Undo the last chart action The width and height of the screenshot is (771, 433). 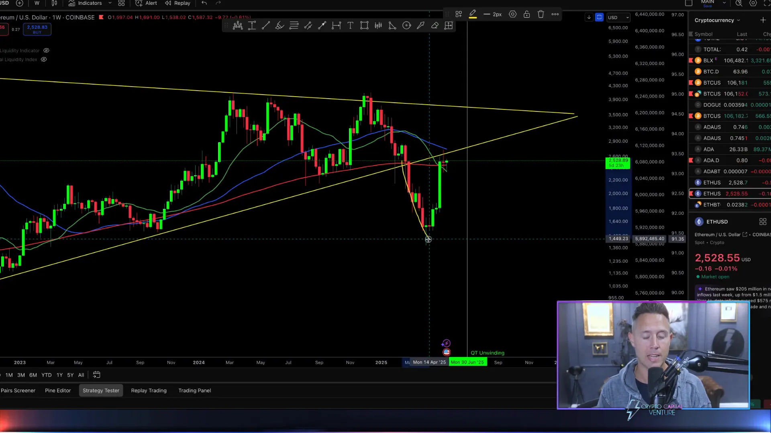pyautogui.click(x=204, y=3)
